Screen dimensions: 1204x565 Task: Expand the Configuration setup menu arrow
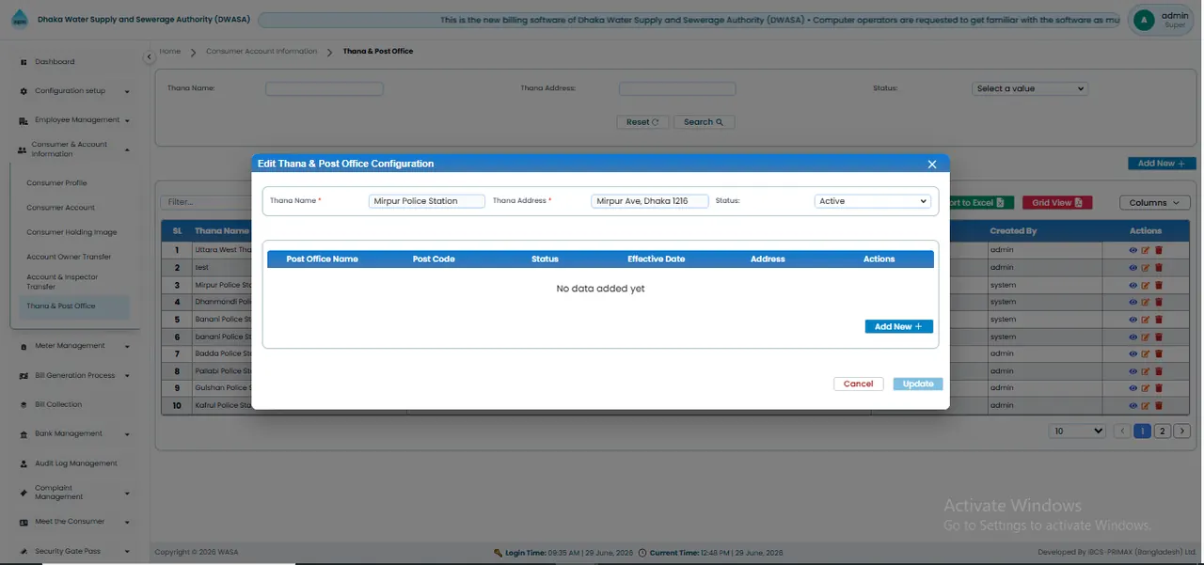pos(127,91)
